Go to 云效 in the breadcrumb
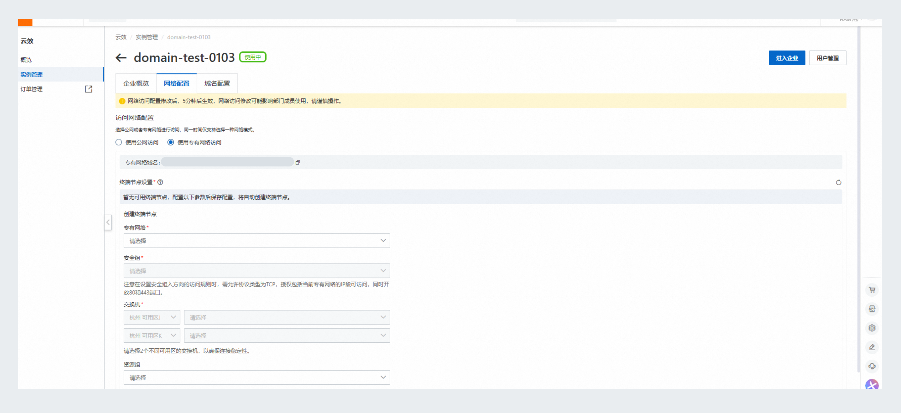901x413 pixels. point(121,38)
